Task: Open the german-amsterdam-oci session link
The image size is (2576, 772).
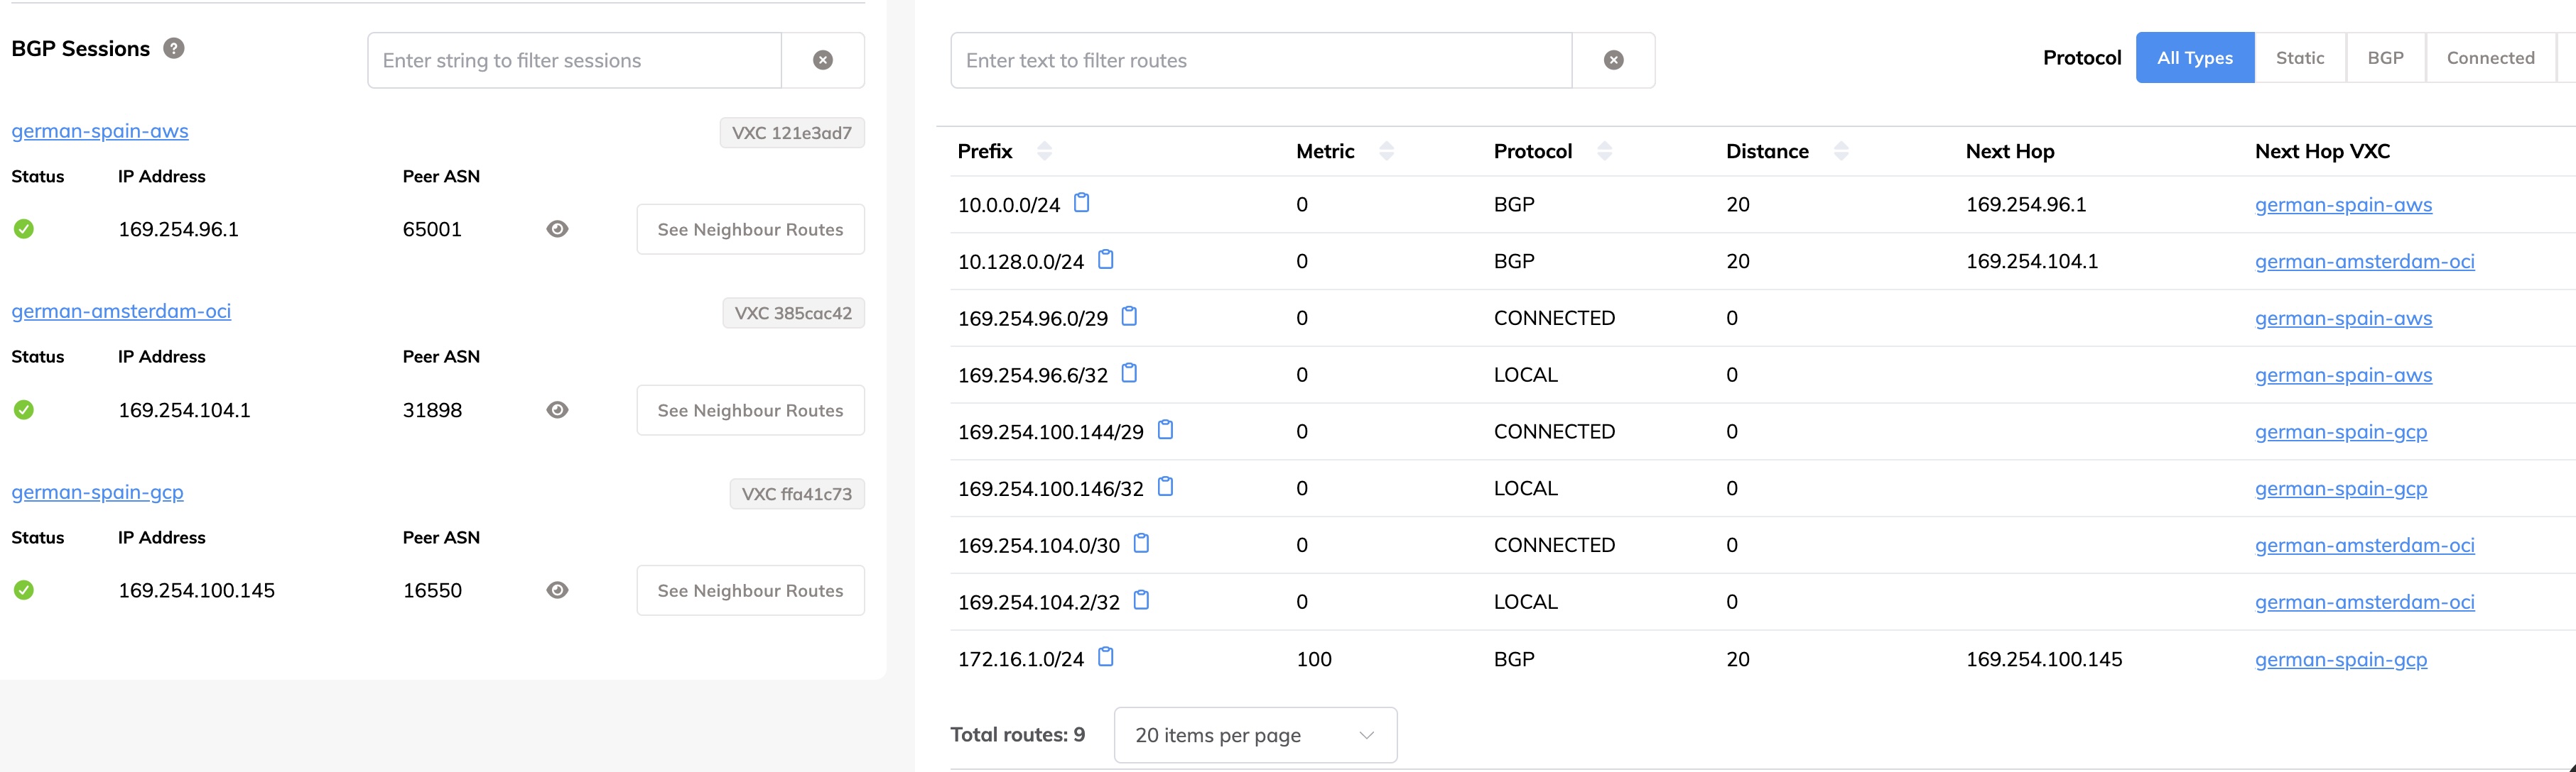Action: [121, 311]
